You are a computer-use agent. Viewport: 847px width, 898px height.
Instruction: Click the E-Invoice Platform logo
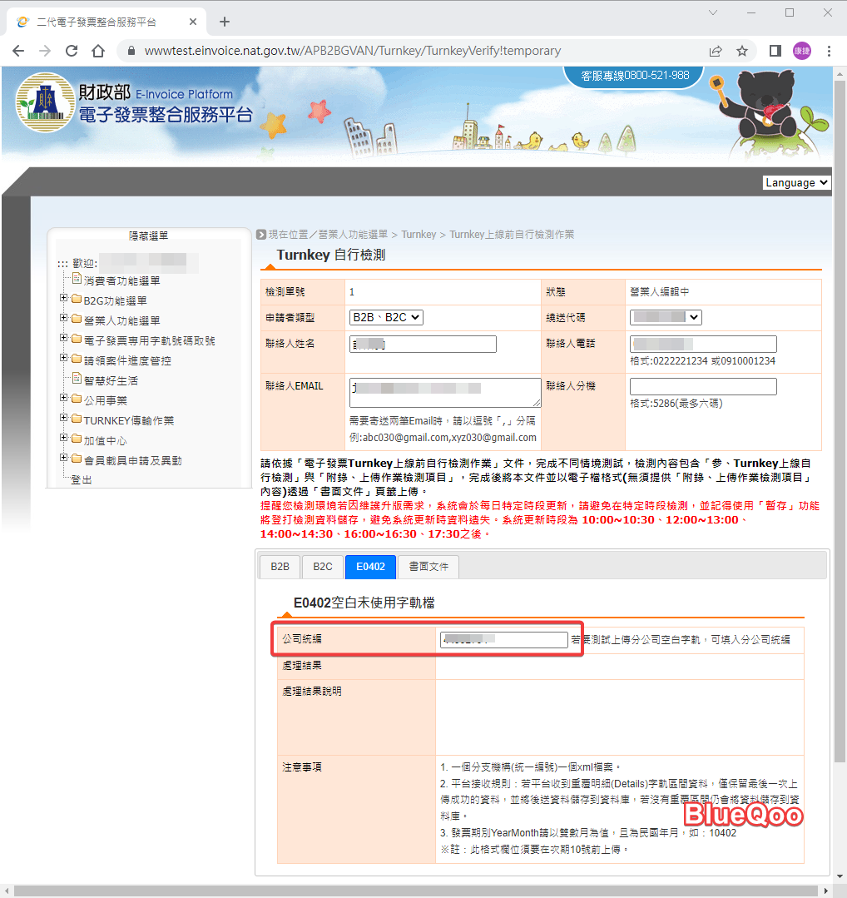(46, 104)
